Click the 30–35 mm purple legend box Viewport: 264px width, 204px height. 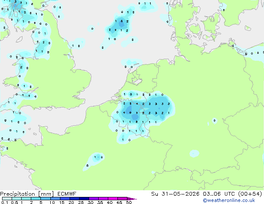click(x=94, y=199)
